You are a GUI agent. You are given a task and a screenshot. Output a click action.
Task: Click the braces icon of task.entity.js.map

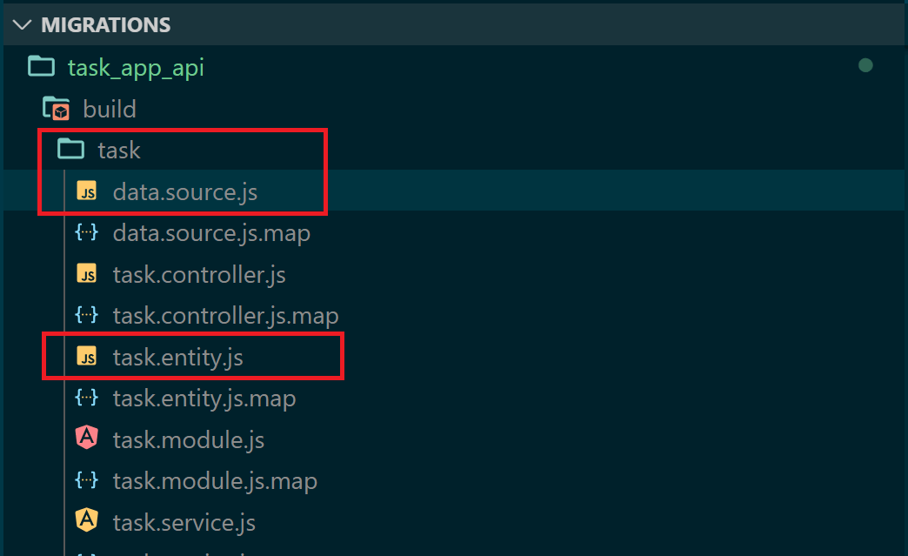[x=87, y=399]
